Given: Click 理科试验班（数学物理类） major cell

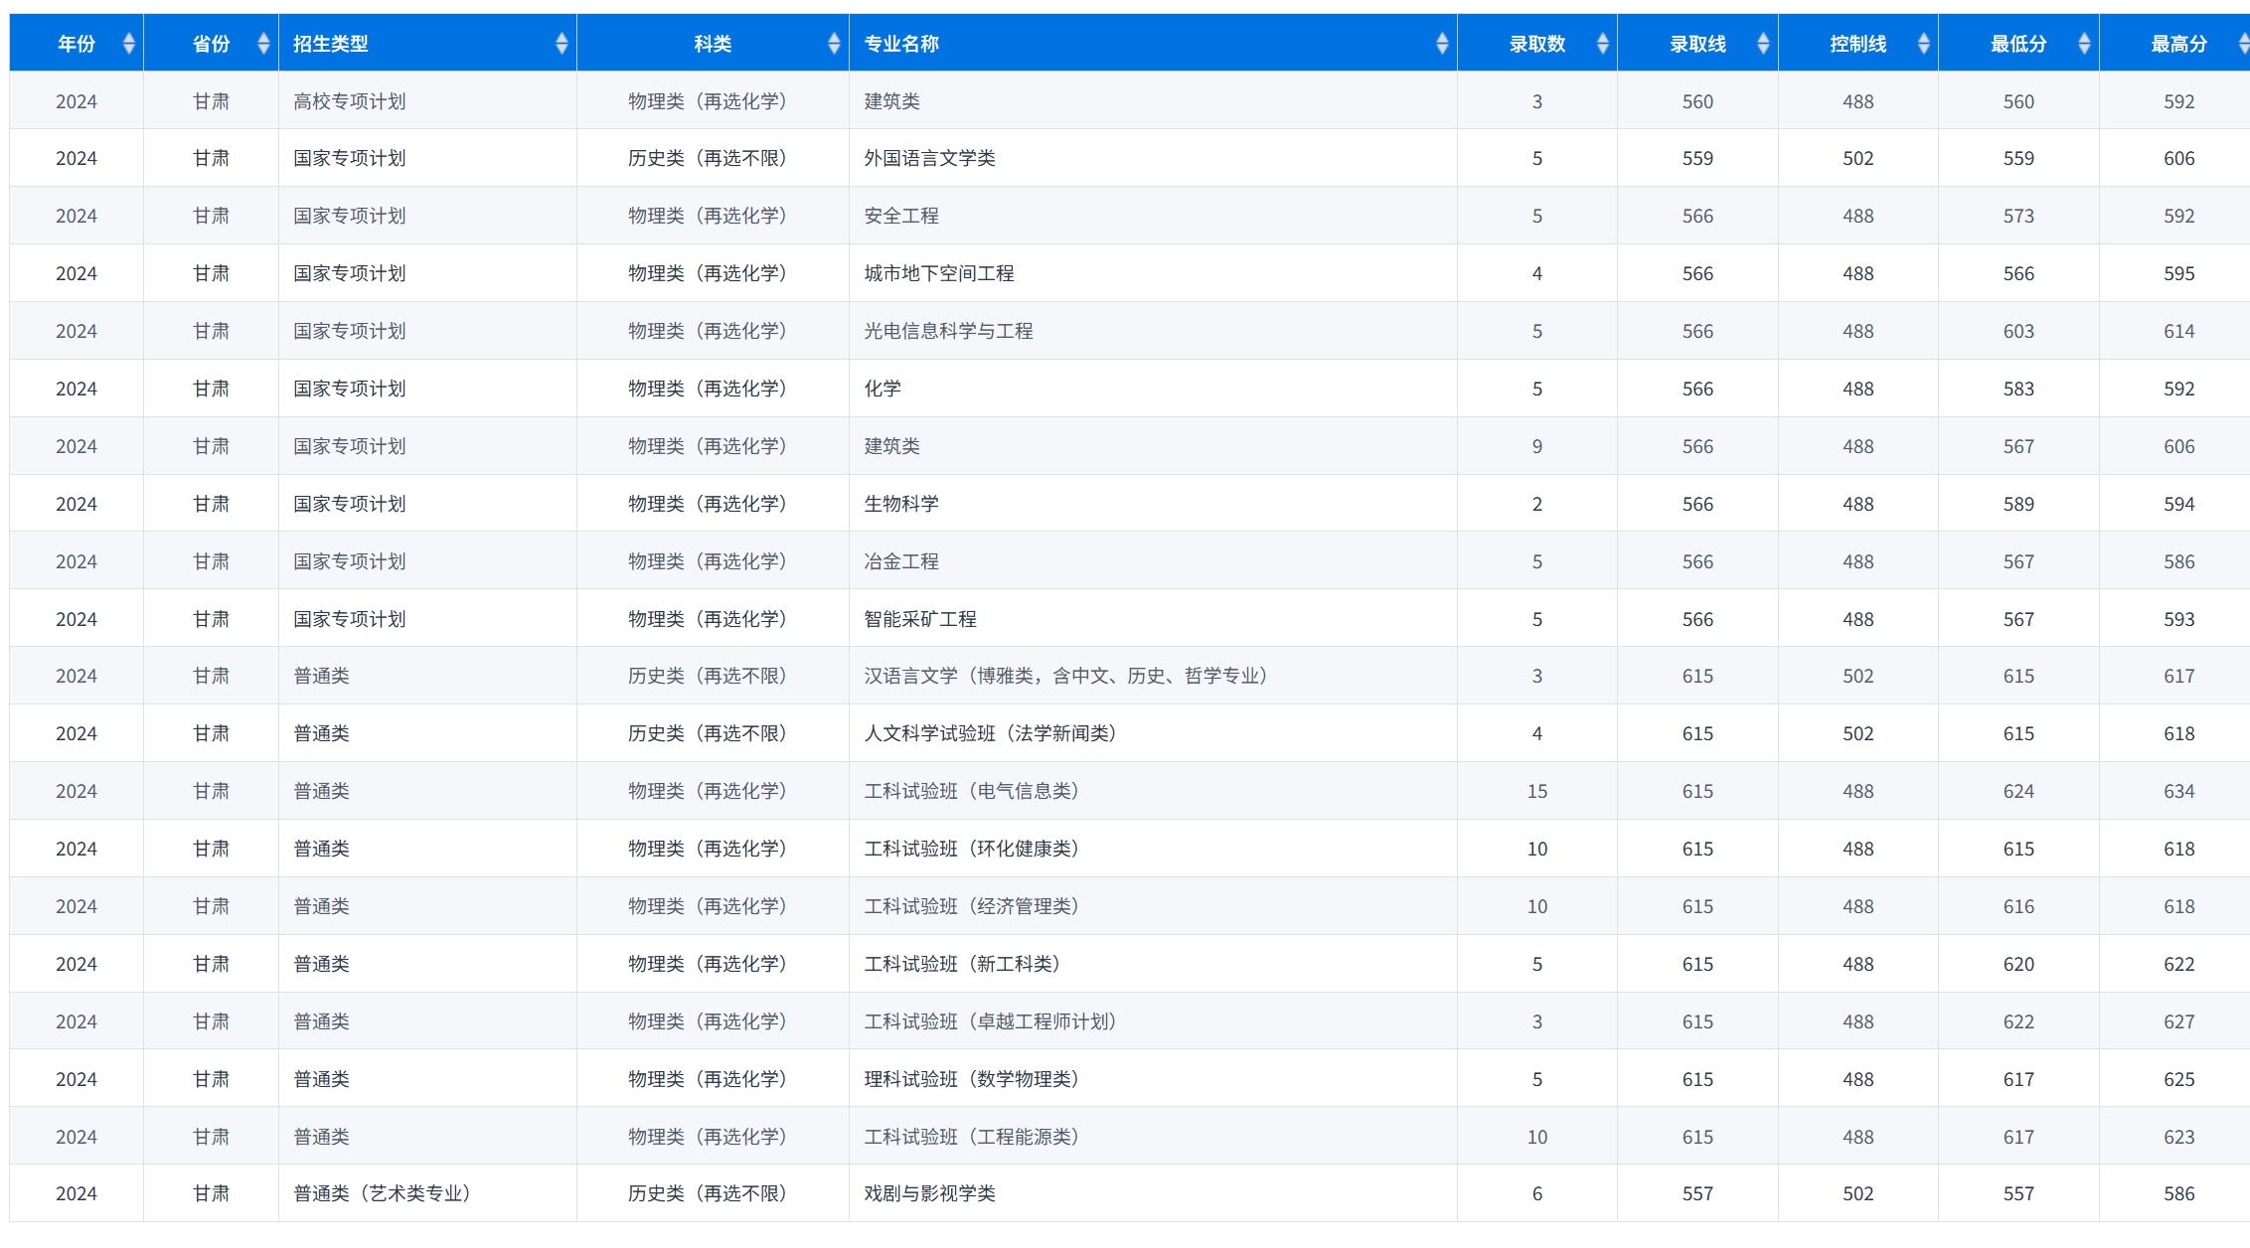Looking at the screenshot, I should tap(971, 1080).
